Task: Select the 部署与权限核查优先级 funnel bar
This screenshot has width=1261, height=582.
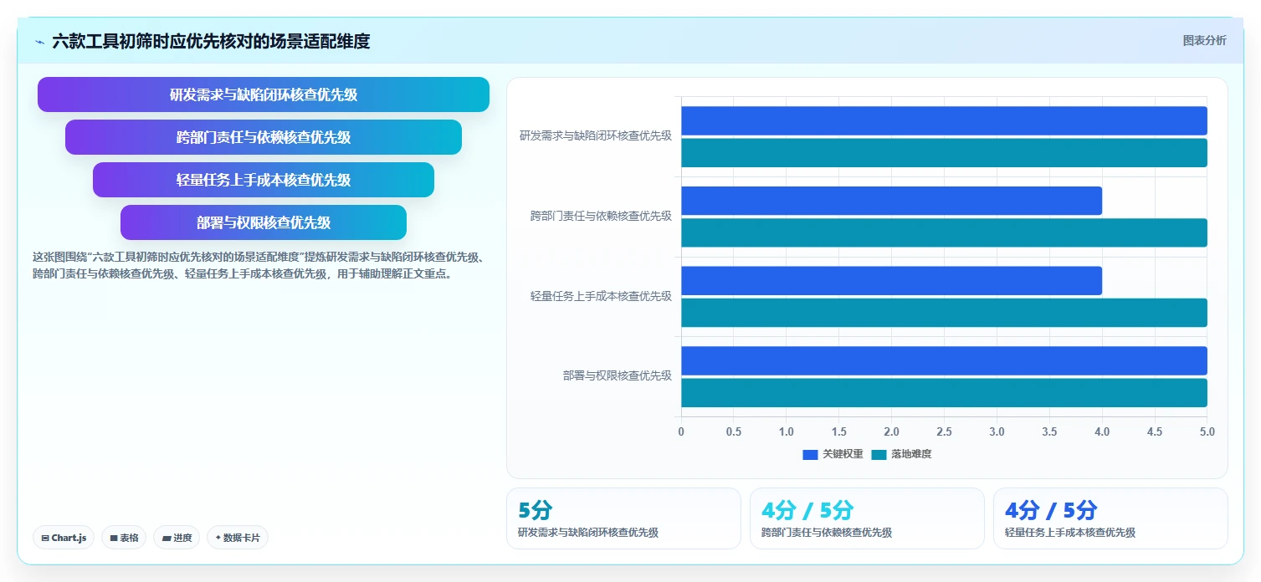Action: pos(264,222)
